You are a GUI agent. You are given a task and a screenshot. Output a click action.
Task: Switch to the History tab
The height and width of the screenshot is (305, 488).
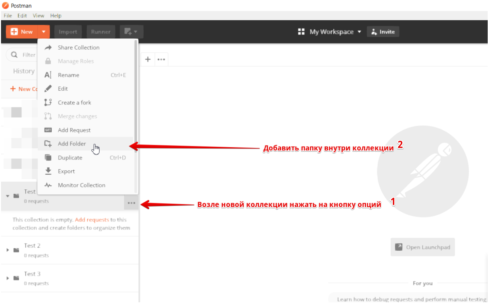[23, 71]
